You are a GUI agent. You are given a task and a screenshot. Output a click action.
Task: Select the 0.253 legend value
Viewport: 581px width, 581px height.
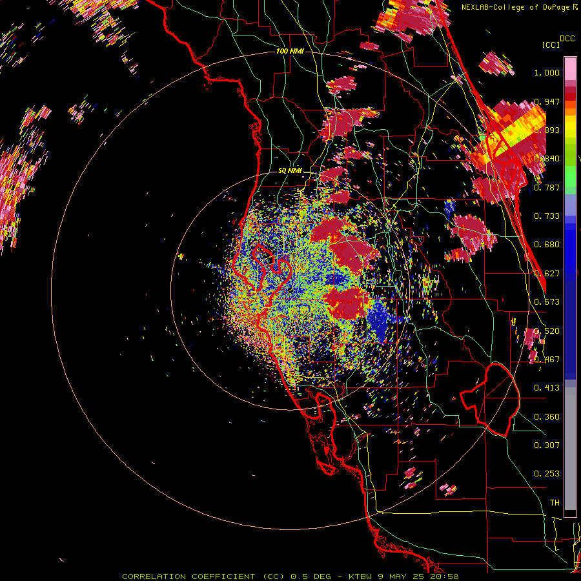tap(547, 474)
